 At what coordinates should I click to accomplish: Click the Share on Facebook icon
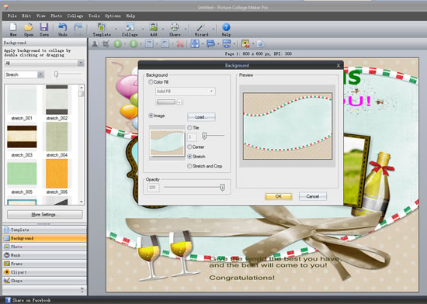point(8,300)
